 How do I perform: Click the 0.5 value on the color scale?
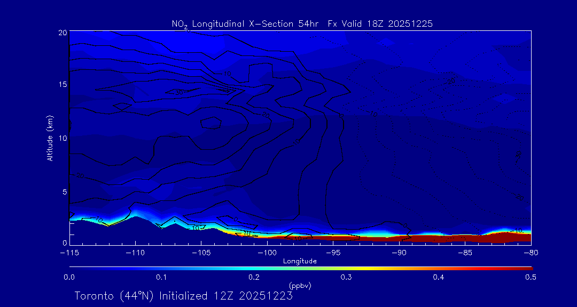pos(531,277)
